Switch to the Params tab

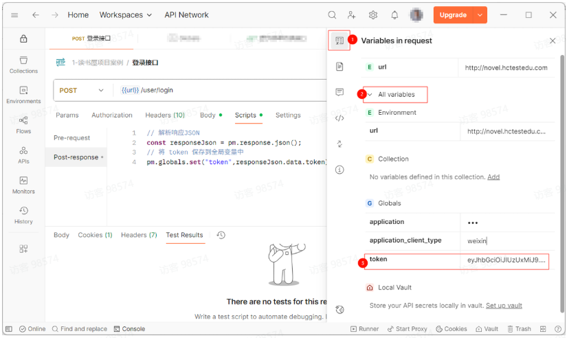[67, 115]
